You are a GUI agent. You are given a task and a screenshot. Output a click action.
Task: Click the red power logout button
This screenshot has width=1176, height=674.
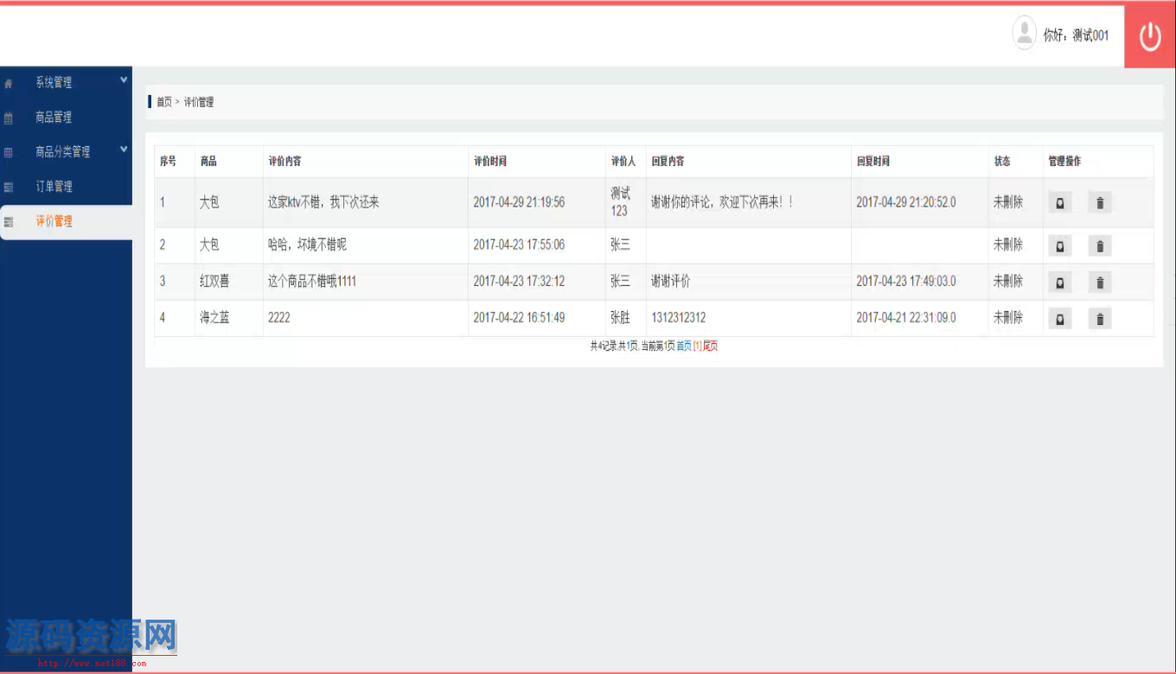tap(1149, 37)
